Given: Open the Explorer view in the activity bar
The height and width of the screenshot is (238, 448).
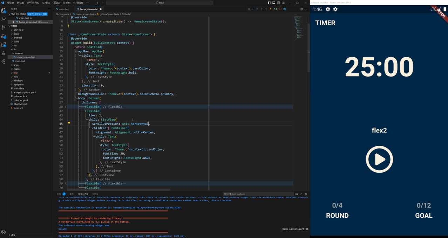Looking at the screenshot, I should pos(4,10).
